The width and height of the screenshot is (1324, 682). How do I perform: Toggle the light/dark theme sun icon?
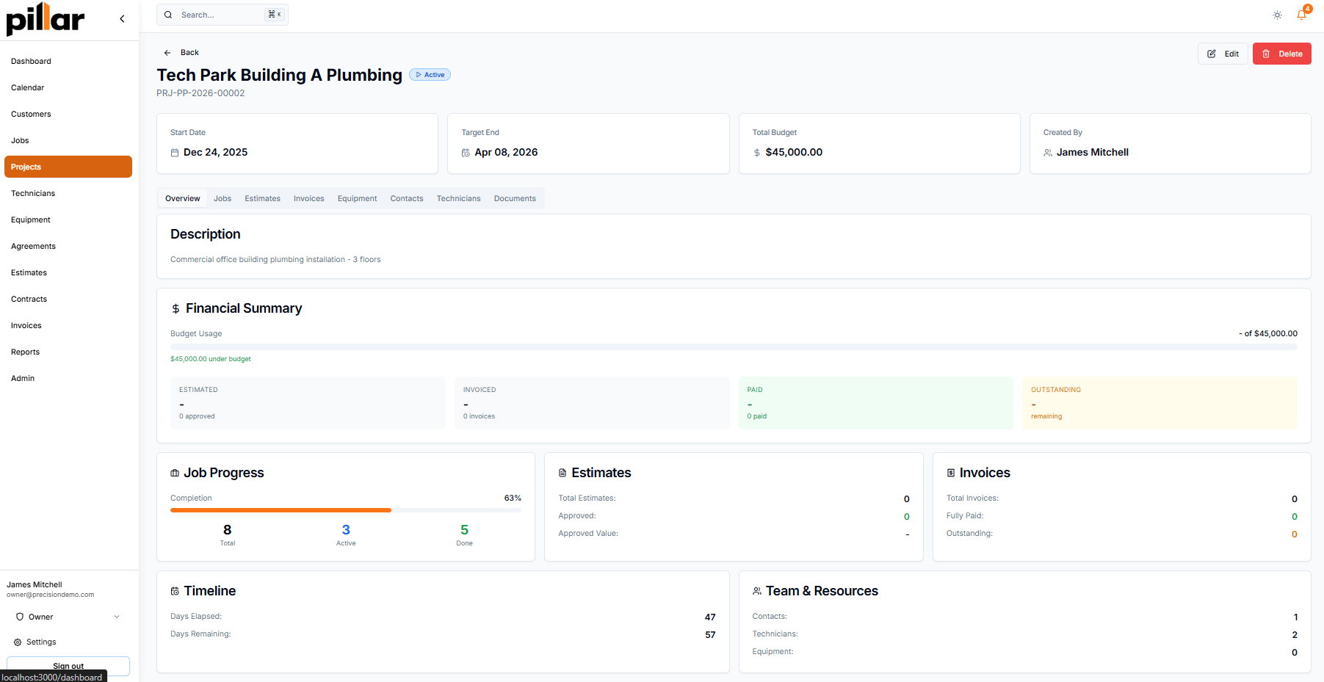(x=1277, y=15)
